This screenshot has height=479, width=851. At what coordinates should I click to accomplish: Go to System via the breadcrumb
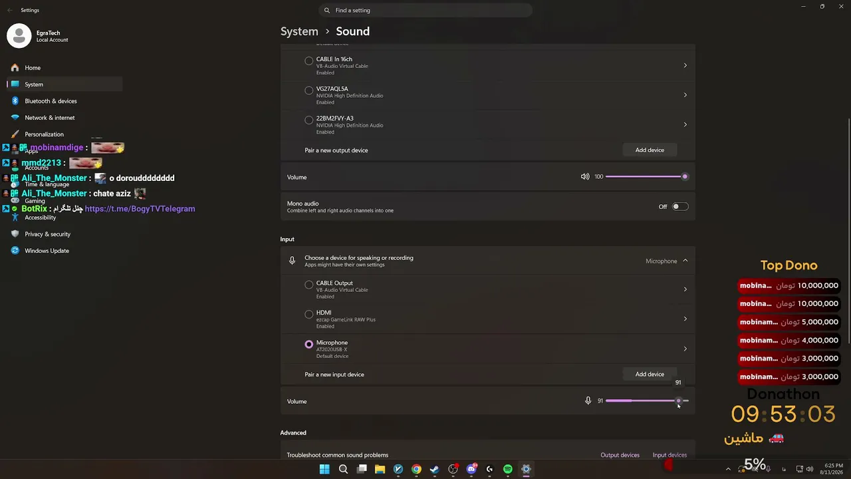(299, 31)
